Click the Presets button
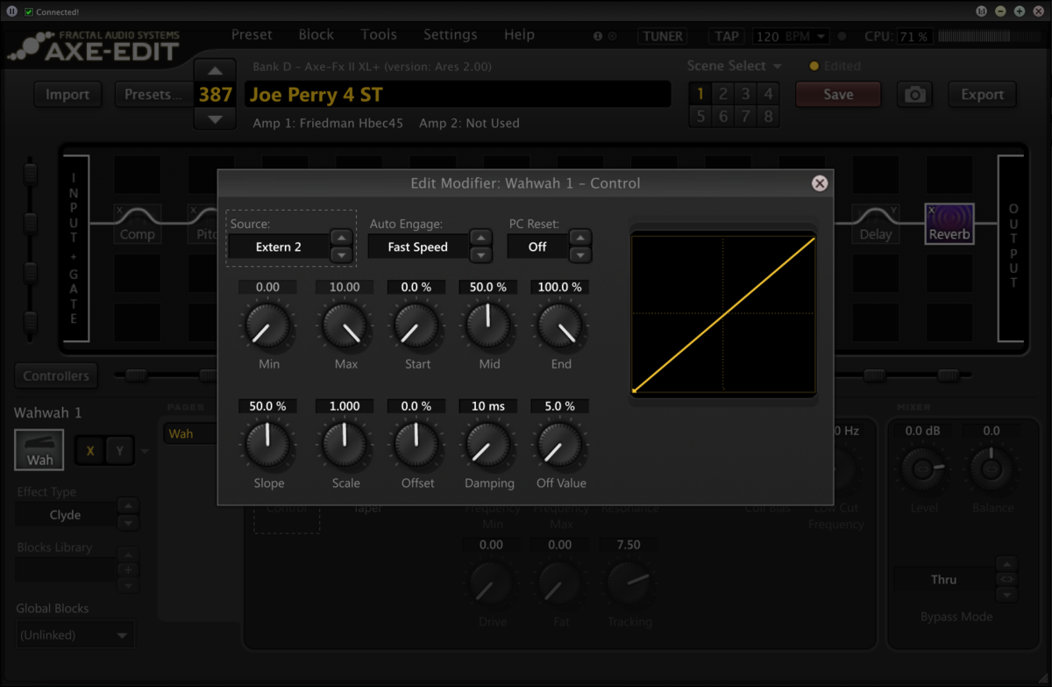 tap(153, 95)
